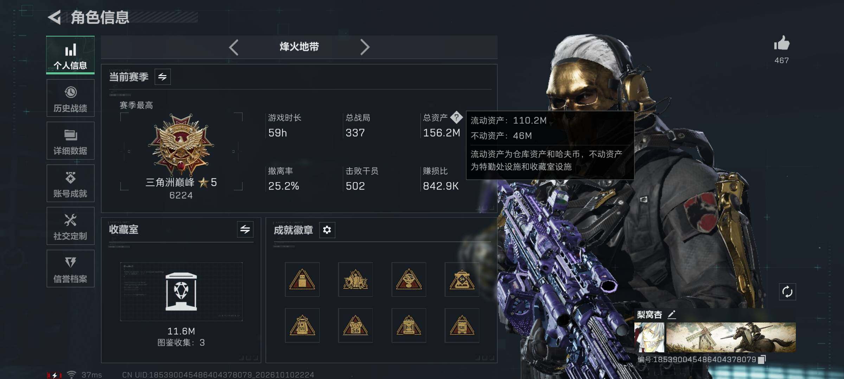Screen dimensions: 844x379
Task: Open 成就徽章 gear settings
Action: [x=327, y=230]
